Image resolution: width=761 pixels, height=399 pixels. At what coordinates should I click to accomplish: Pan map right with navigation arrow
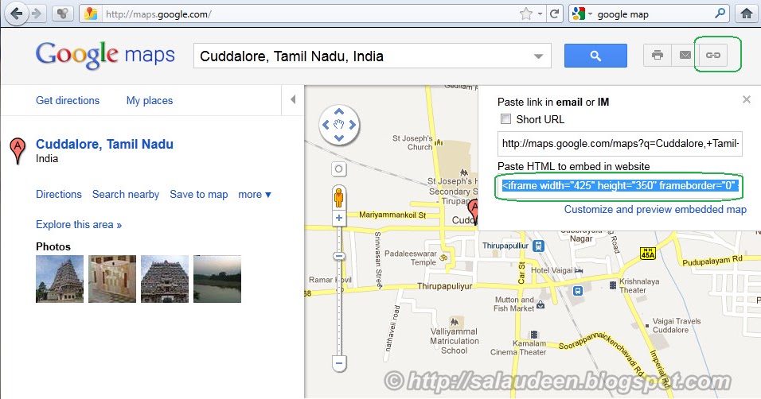point(353,125)
